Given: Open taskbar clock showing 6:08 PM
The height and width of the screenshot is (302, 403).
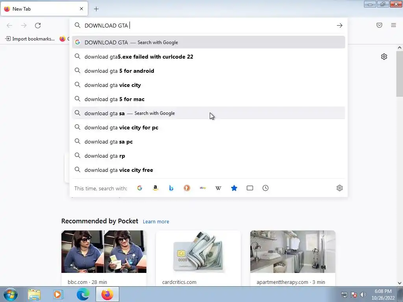Looking at the screenshot, I should click(383, 295).
